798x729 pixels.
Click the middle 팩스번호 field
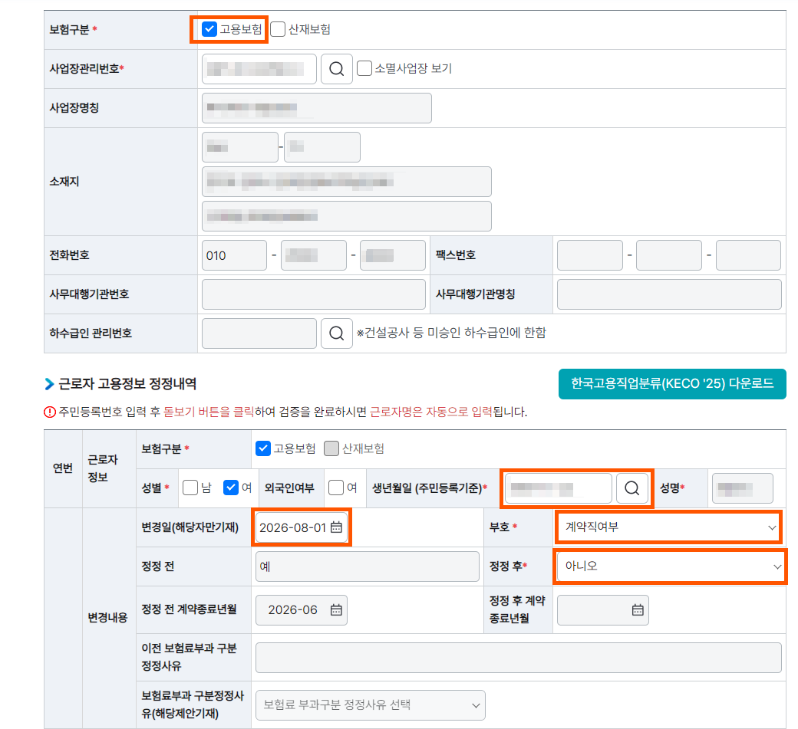(669, 255)
